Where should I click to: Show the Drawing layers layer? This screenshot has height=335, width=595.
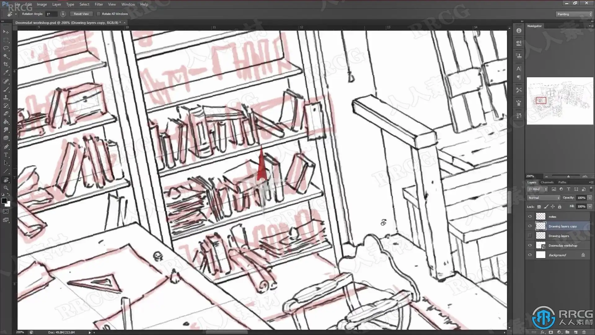tap(530, 236)
